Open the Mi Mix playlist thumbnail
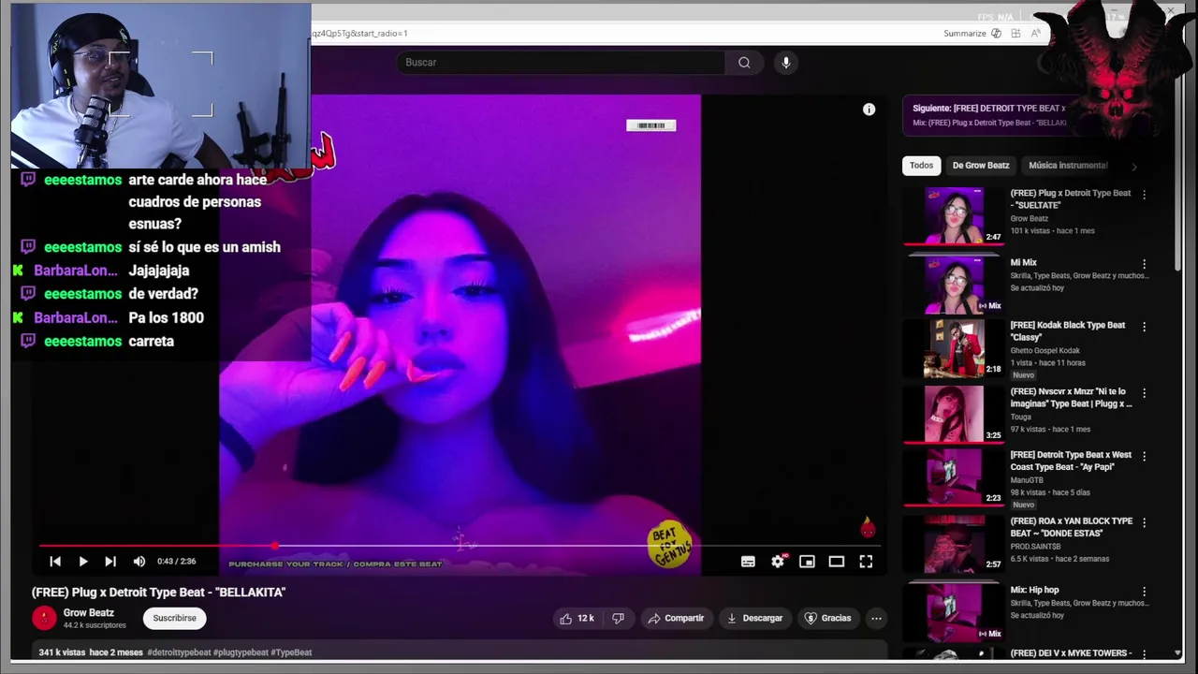The width and height of the screenshot is (1198, 674). (x=954, y=285)
